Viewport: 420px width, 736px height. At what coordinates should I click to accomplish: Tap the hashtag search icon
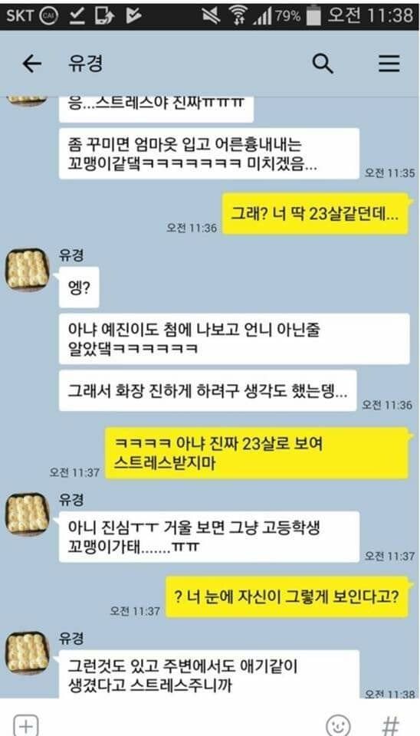pyautogui.click(x=390, y=724)
